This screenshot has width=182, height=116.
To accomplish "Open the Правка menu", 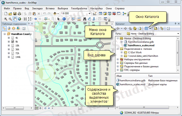I will click(17, 9).
